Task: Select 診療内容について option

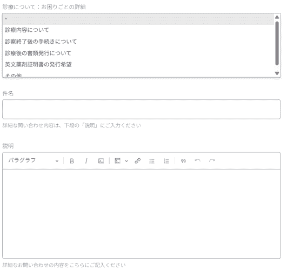Action: coord(138,30)
